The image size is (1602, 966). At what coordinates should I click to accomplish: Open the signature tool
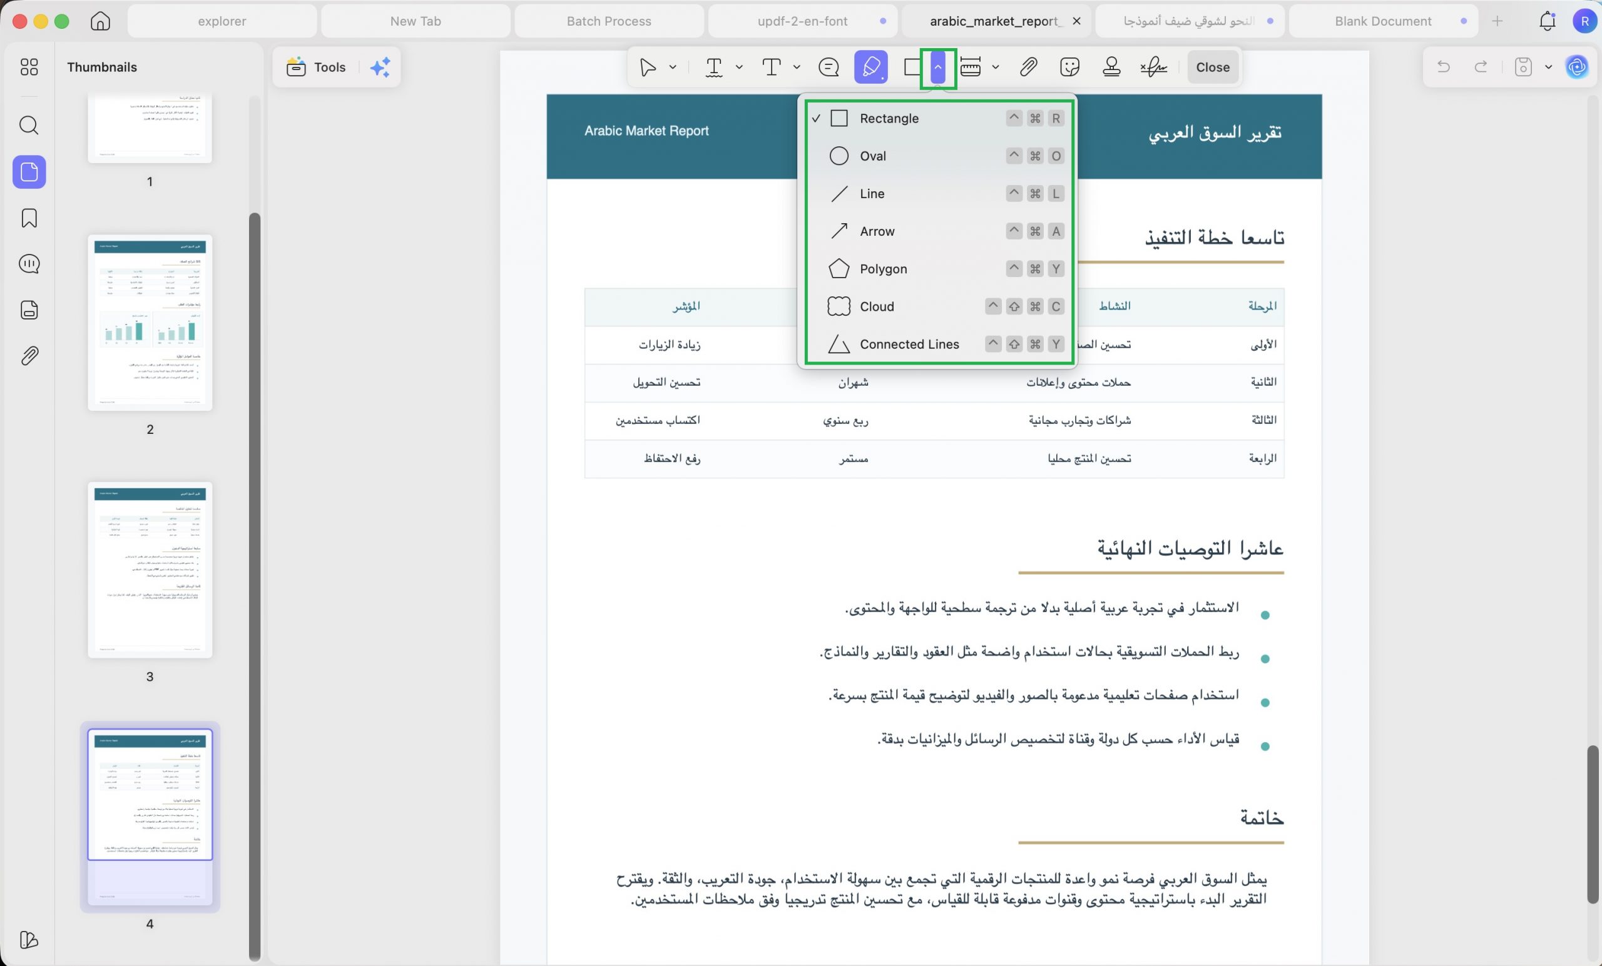tap(1153, 67)
